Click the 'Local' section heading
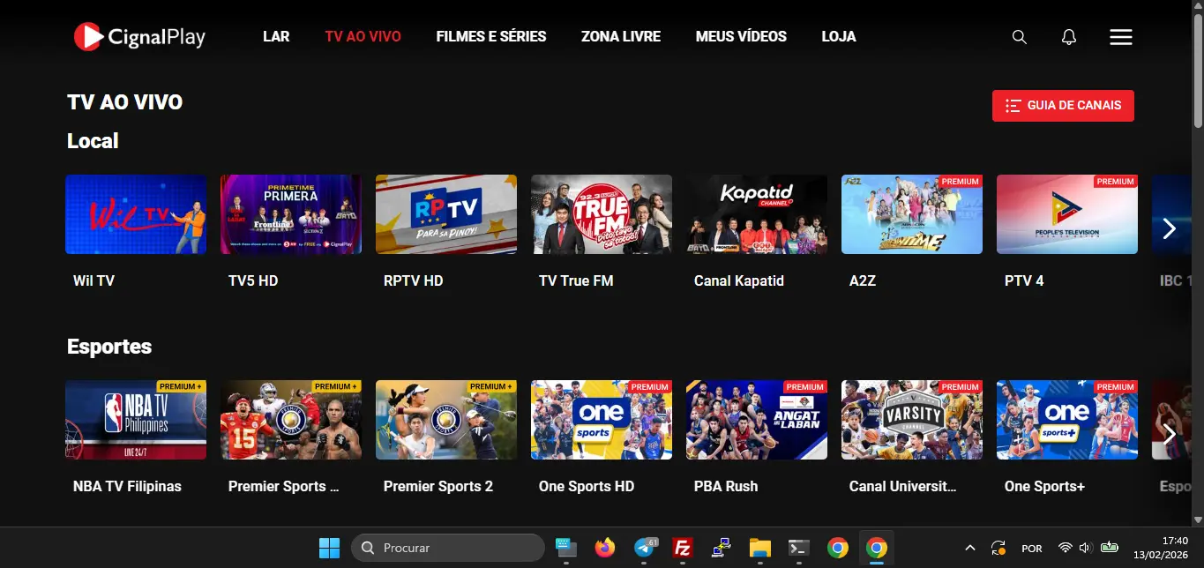1204x568 pixels. (x=93, y=141)
